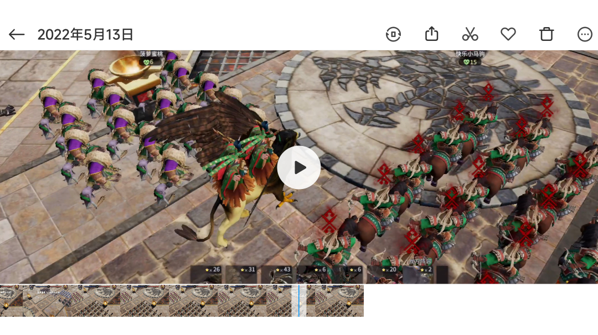Click the timeline playhead marker
Screen dimensions: 598x335
[x=299, y=301]
